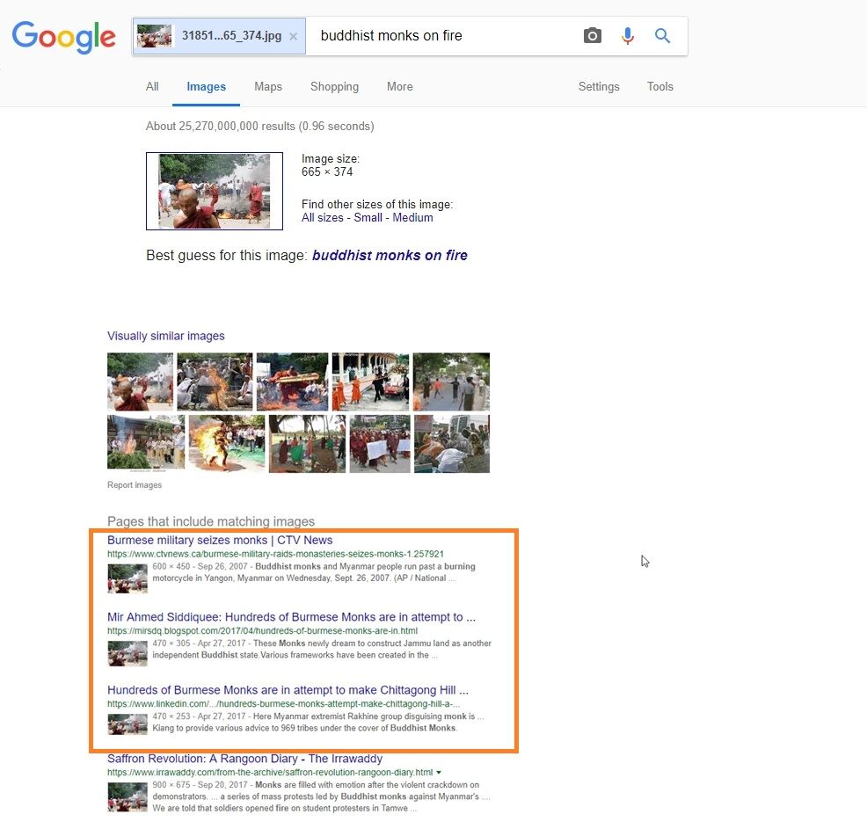Click the Small size link

pos(368,218)
